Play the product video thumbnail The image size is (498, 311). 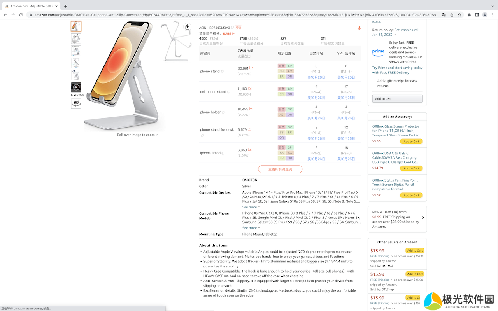(76, 87)
